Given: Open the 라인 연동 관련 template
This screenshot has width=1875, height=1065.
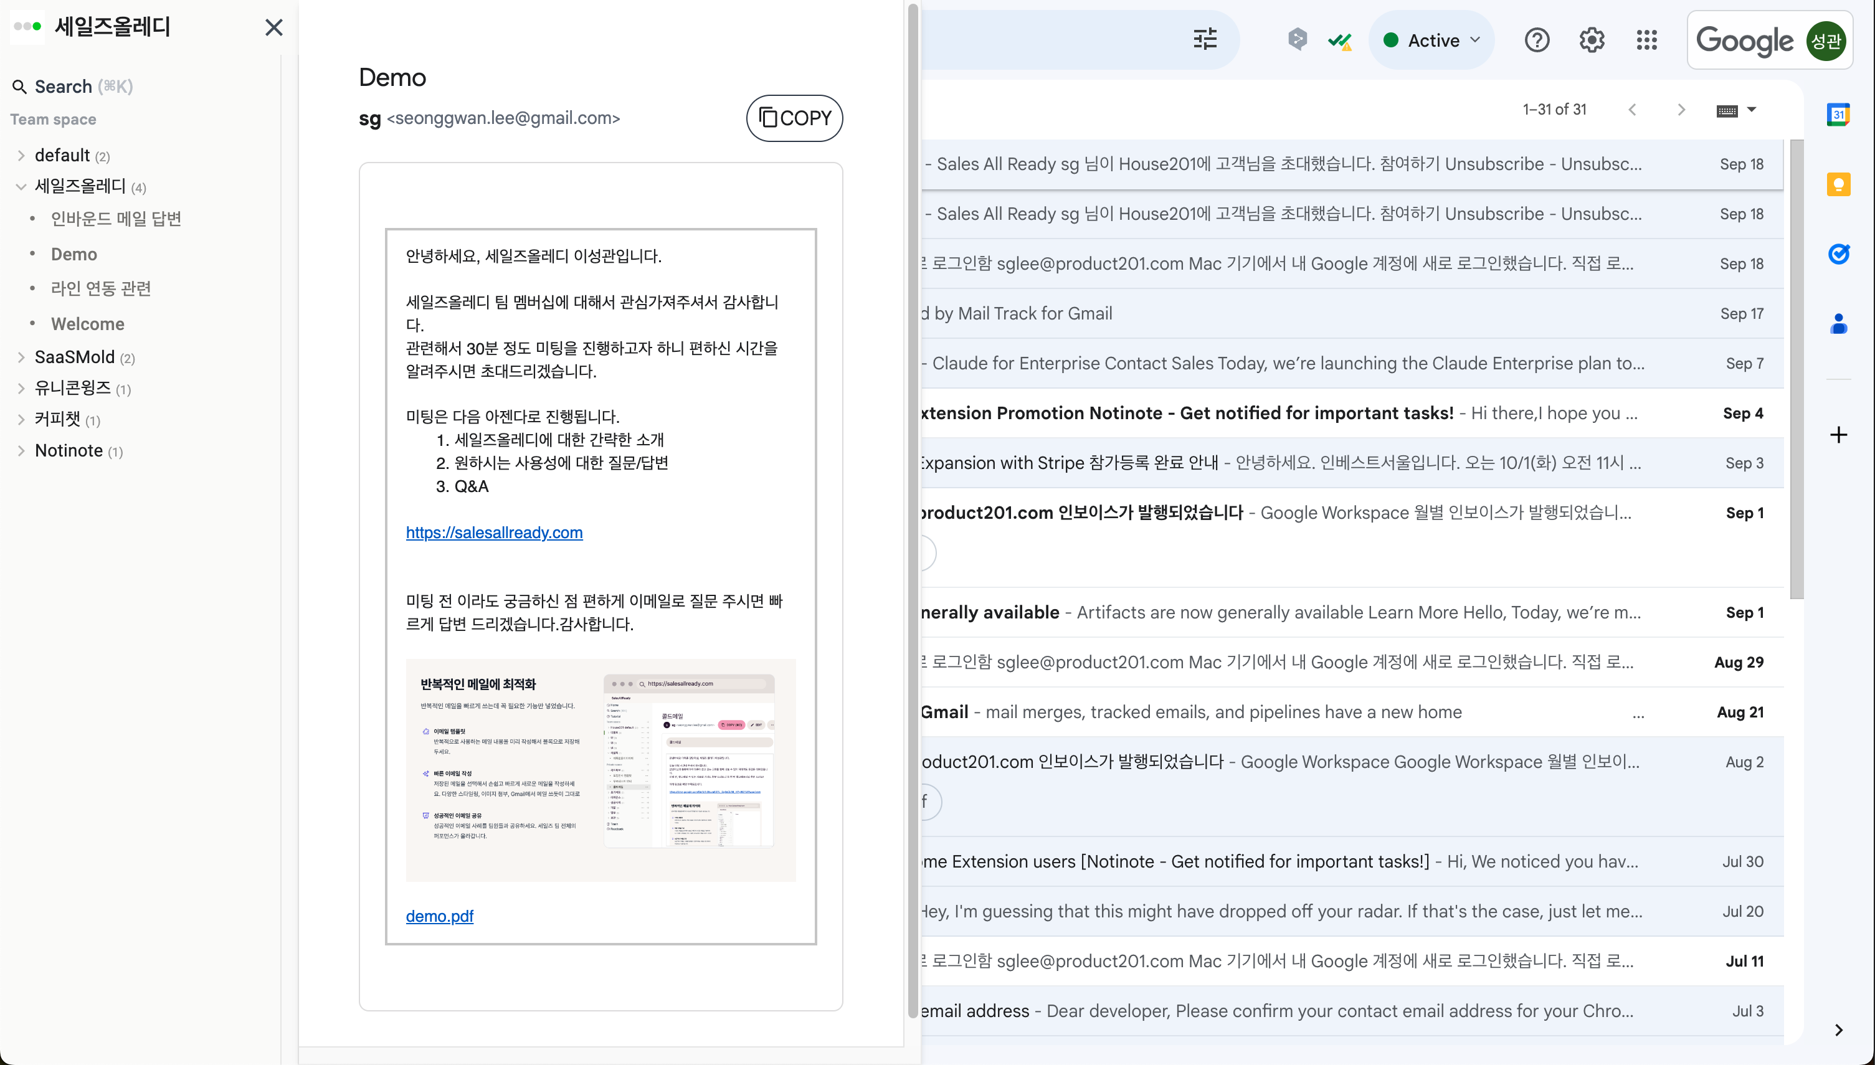Looking at the screenshot, I should pyautogui.click(x=101, y=288).
